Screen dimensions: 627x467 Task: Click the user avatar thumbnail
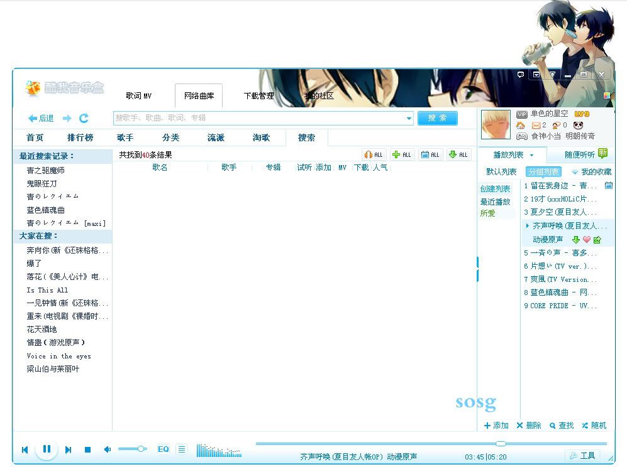point(496,124)
